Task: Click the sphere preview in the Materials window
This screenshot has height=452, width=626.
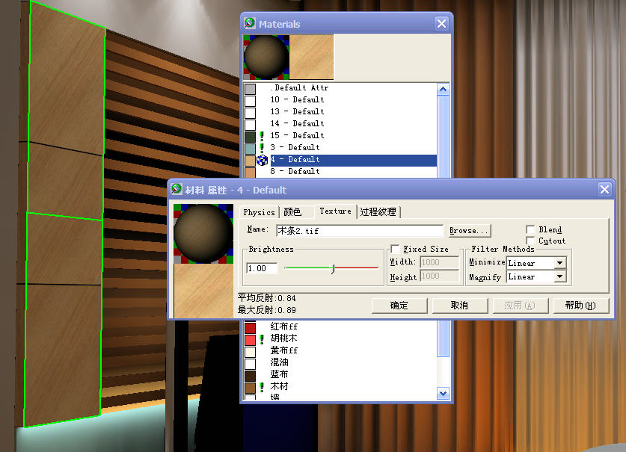Action: 266,58
